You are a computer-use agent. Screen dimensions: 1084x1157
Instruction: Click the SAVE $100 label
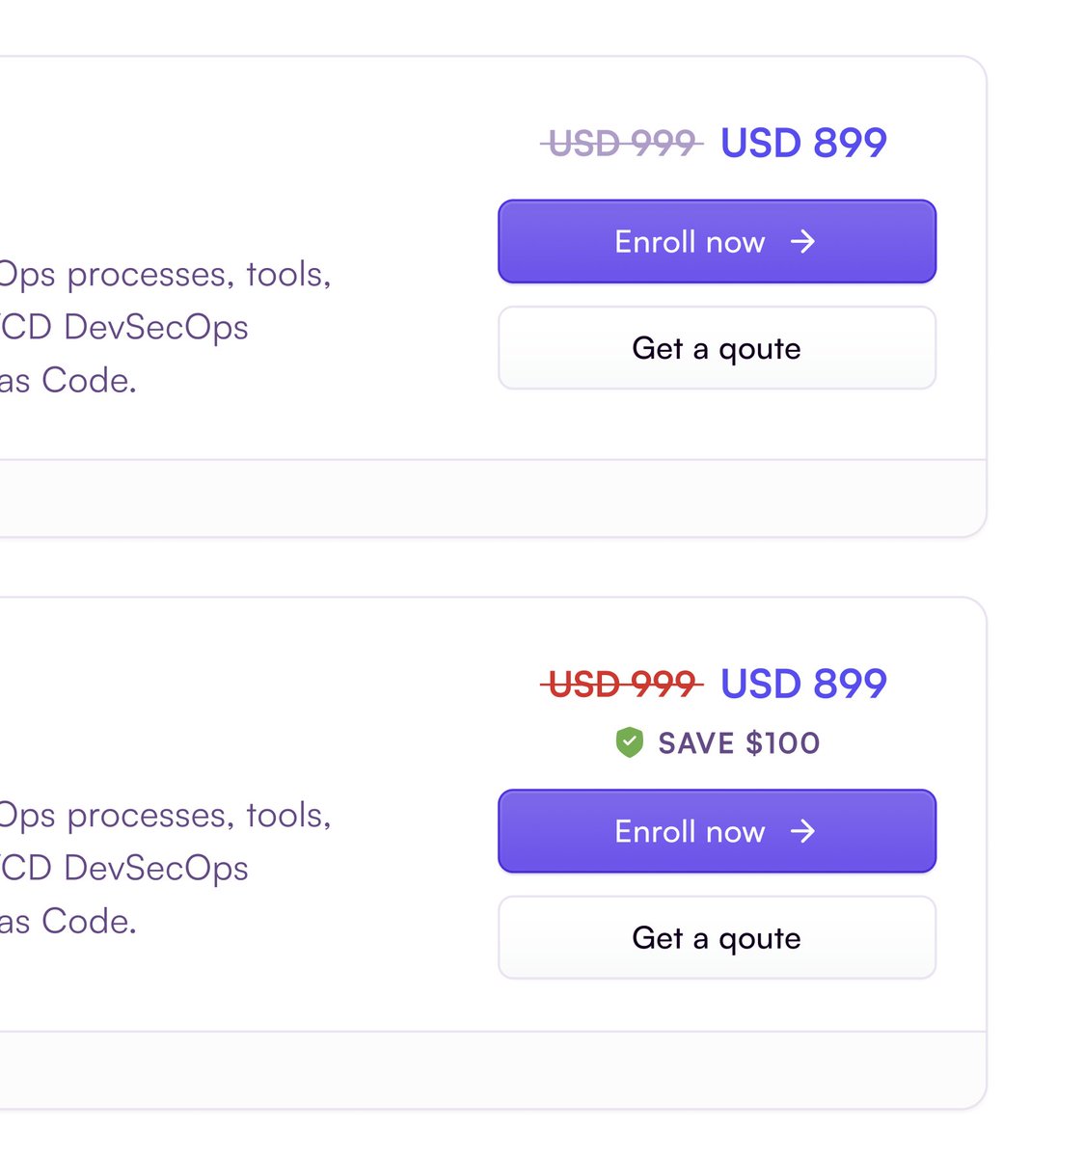tap(739, 742)
